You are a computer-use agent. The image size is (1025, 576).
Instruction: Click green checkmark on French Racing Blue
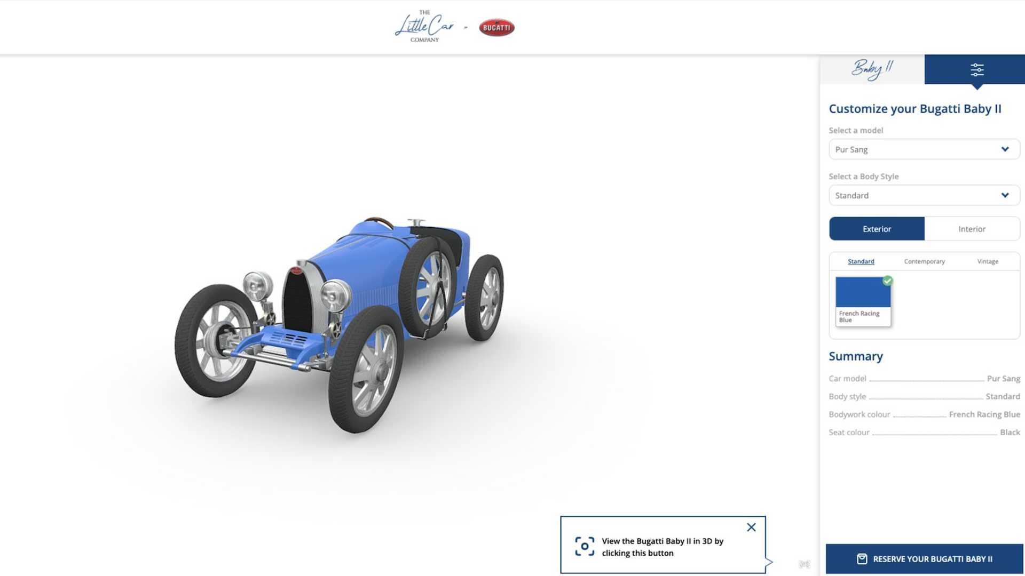[x=887, y=281]
